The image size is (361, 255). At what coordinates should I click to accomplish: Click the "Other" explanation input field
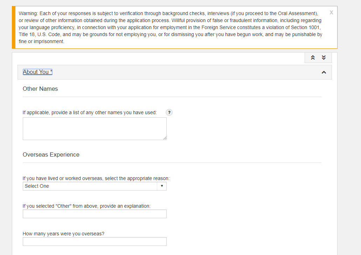(x=95, y=214)
